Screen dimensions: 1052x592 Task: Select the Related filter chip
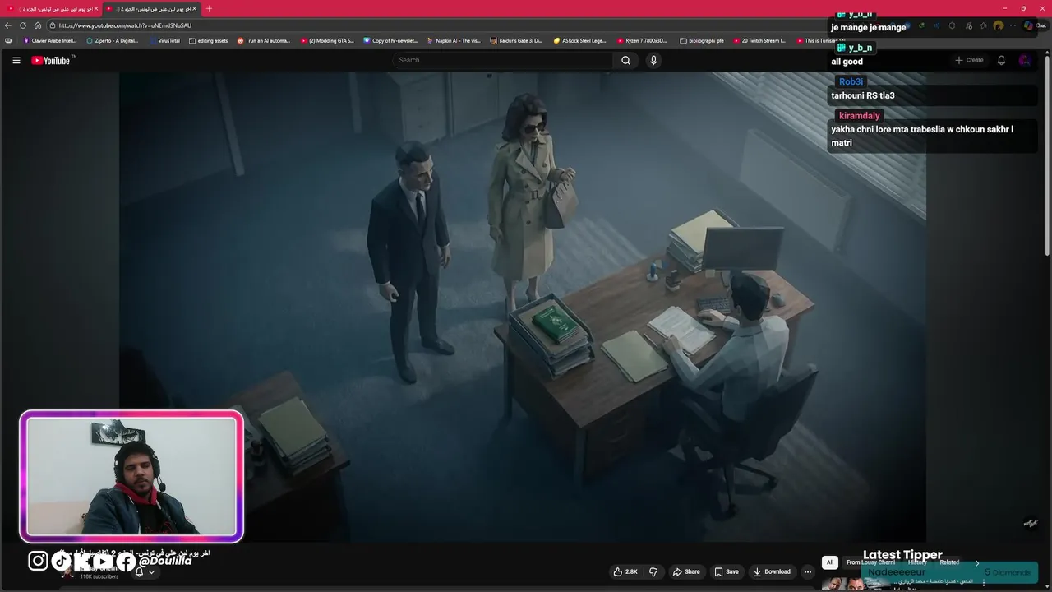pos(949,562)
